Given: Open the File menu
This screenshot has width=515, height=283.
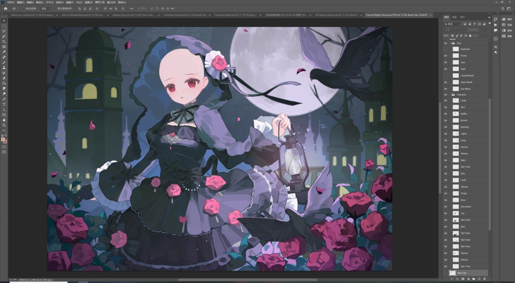Looking at the screenshot, I should [11, 3].
